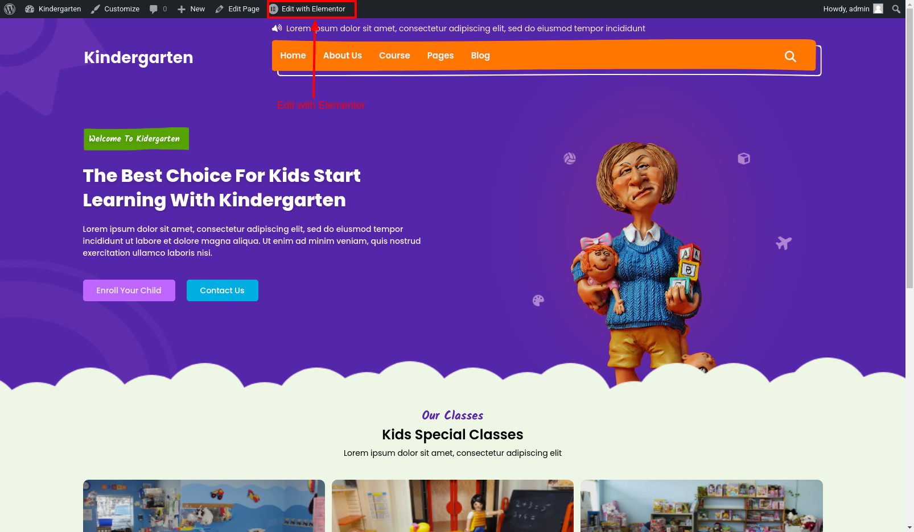Image resolution: width=914 pixels, height=532 pixels.
Task: Click the WordPress logo icon
Action: click(10, 9)
